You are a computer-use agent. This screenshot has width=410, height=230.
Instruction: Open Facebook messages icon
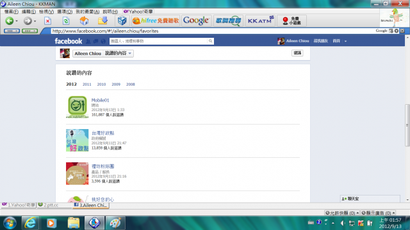(95, 41)
